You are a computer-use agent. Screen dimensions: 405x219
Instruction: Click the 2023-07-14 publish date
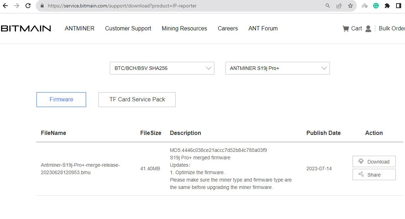(319, 168)
